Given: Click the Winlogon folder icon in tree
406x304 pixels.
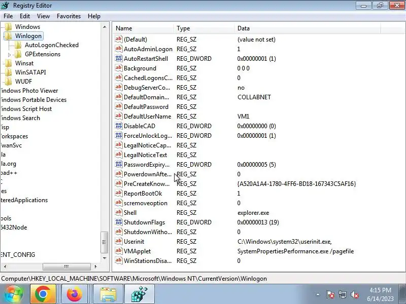Looking at the screenshot, I should point(9,35).
